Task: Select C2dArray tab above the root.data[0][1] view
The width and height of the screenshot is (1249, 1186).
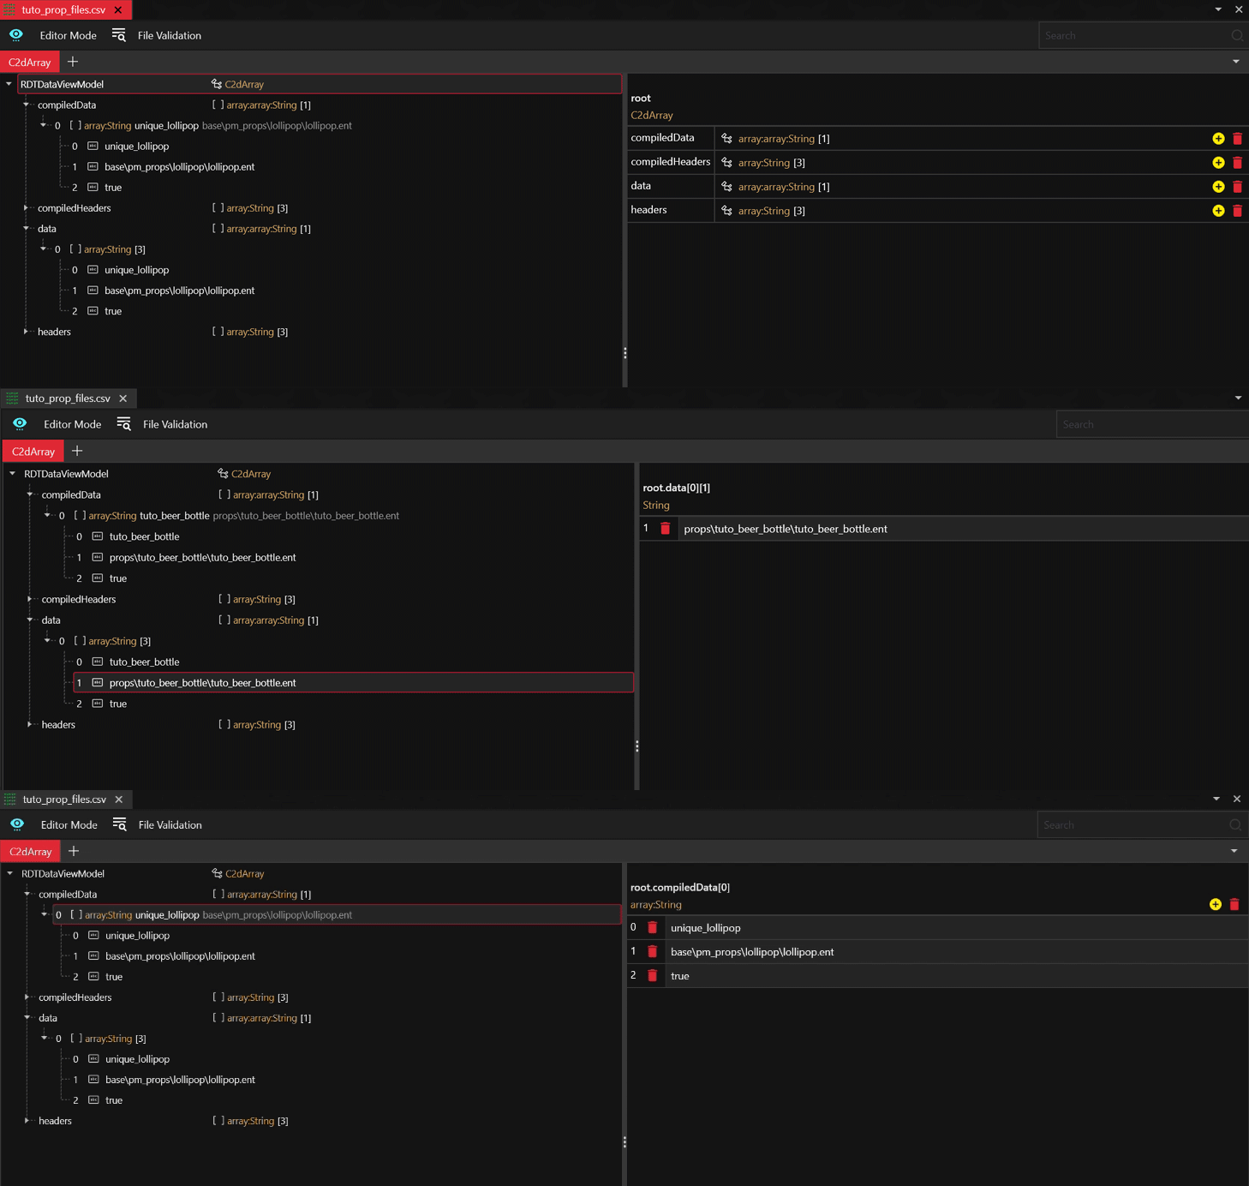Action: (x=33, y=452)
